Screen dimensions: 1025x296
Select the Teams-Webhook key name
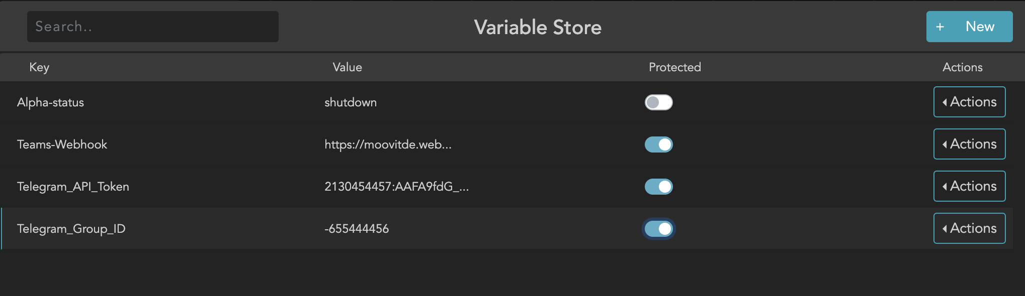click(x=62, y=144)
